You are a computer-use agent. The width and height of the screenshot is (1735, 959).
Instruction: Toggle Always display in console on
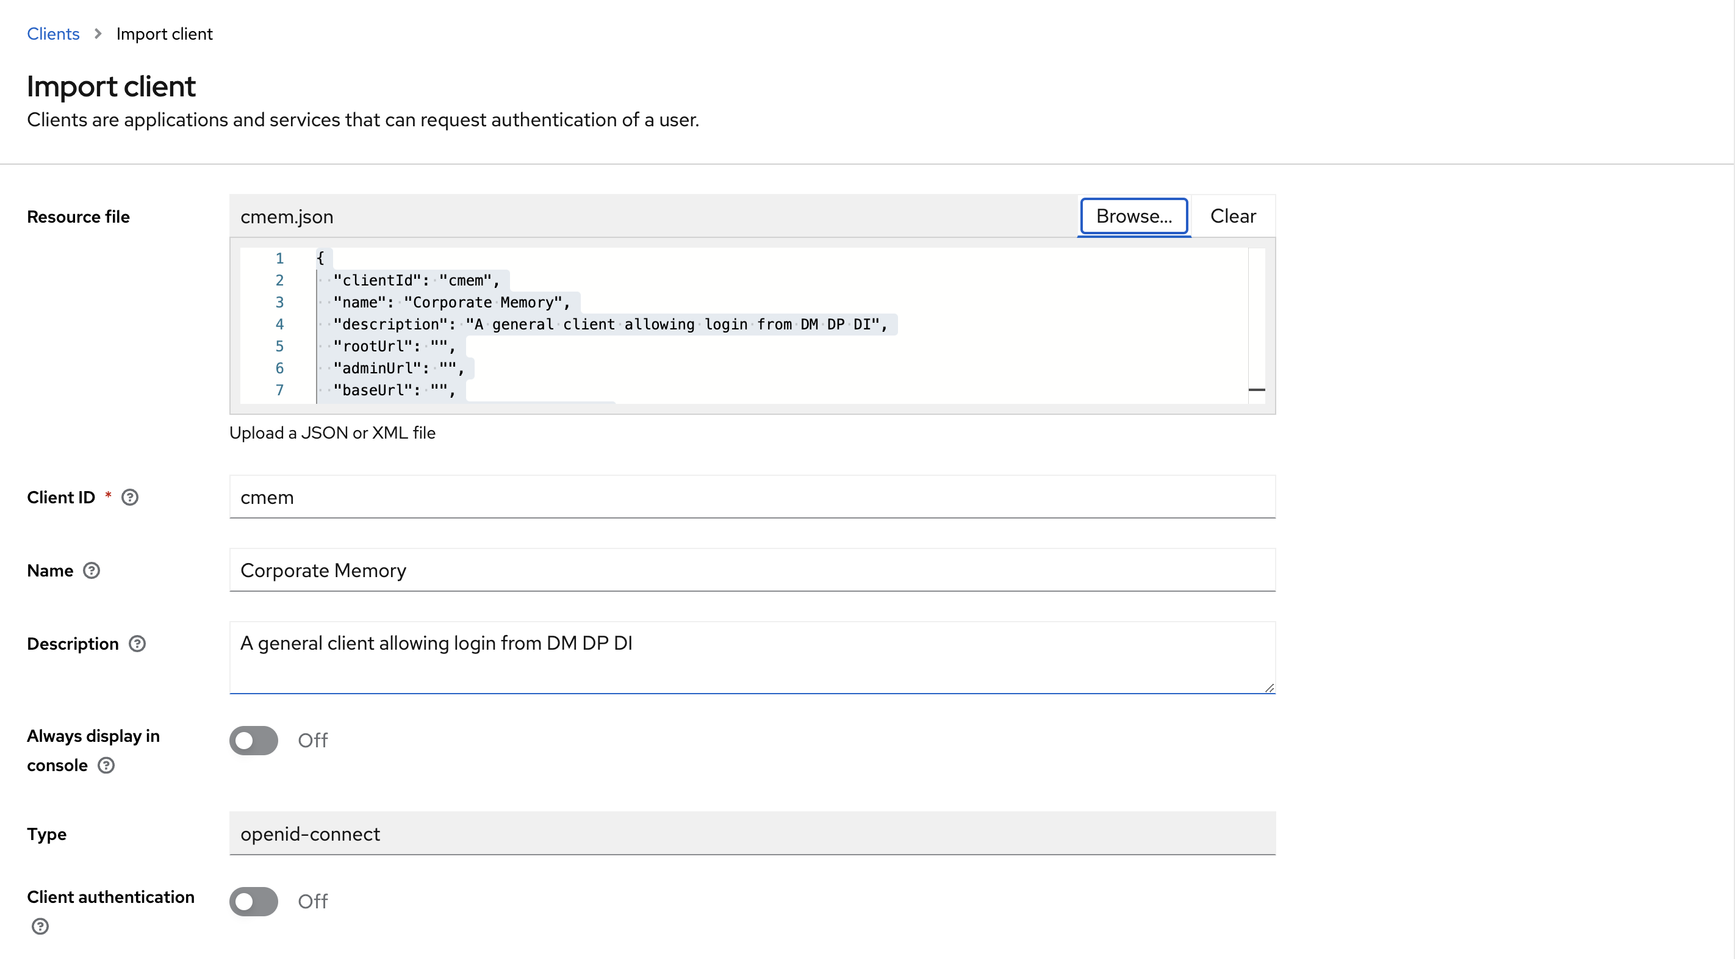click(x=253, y=740)
